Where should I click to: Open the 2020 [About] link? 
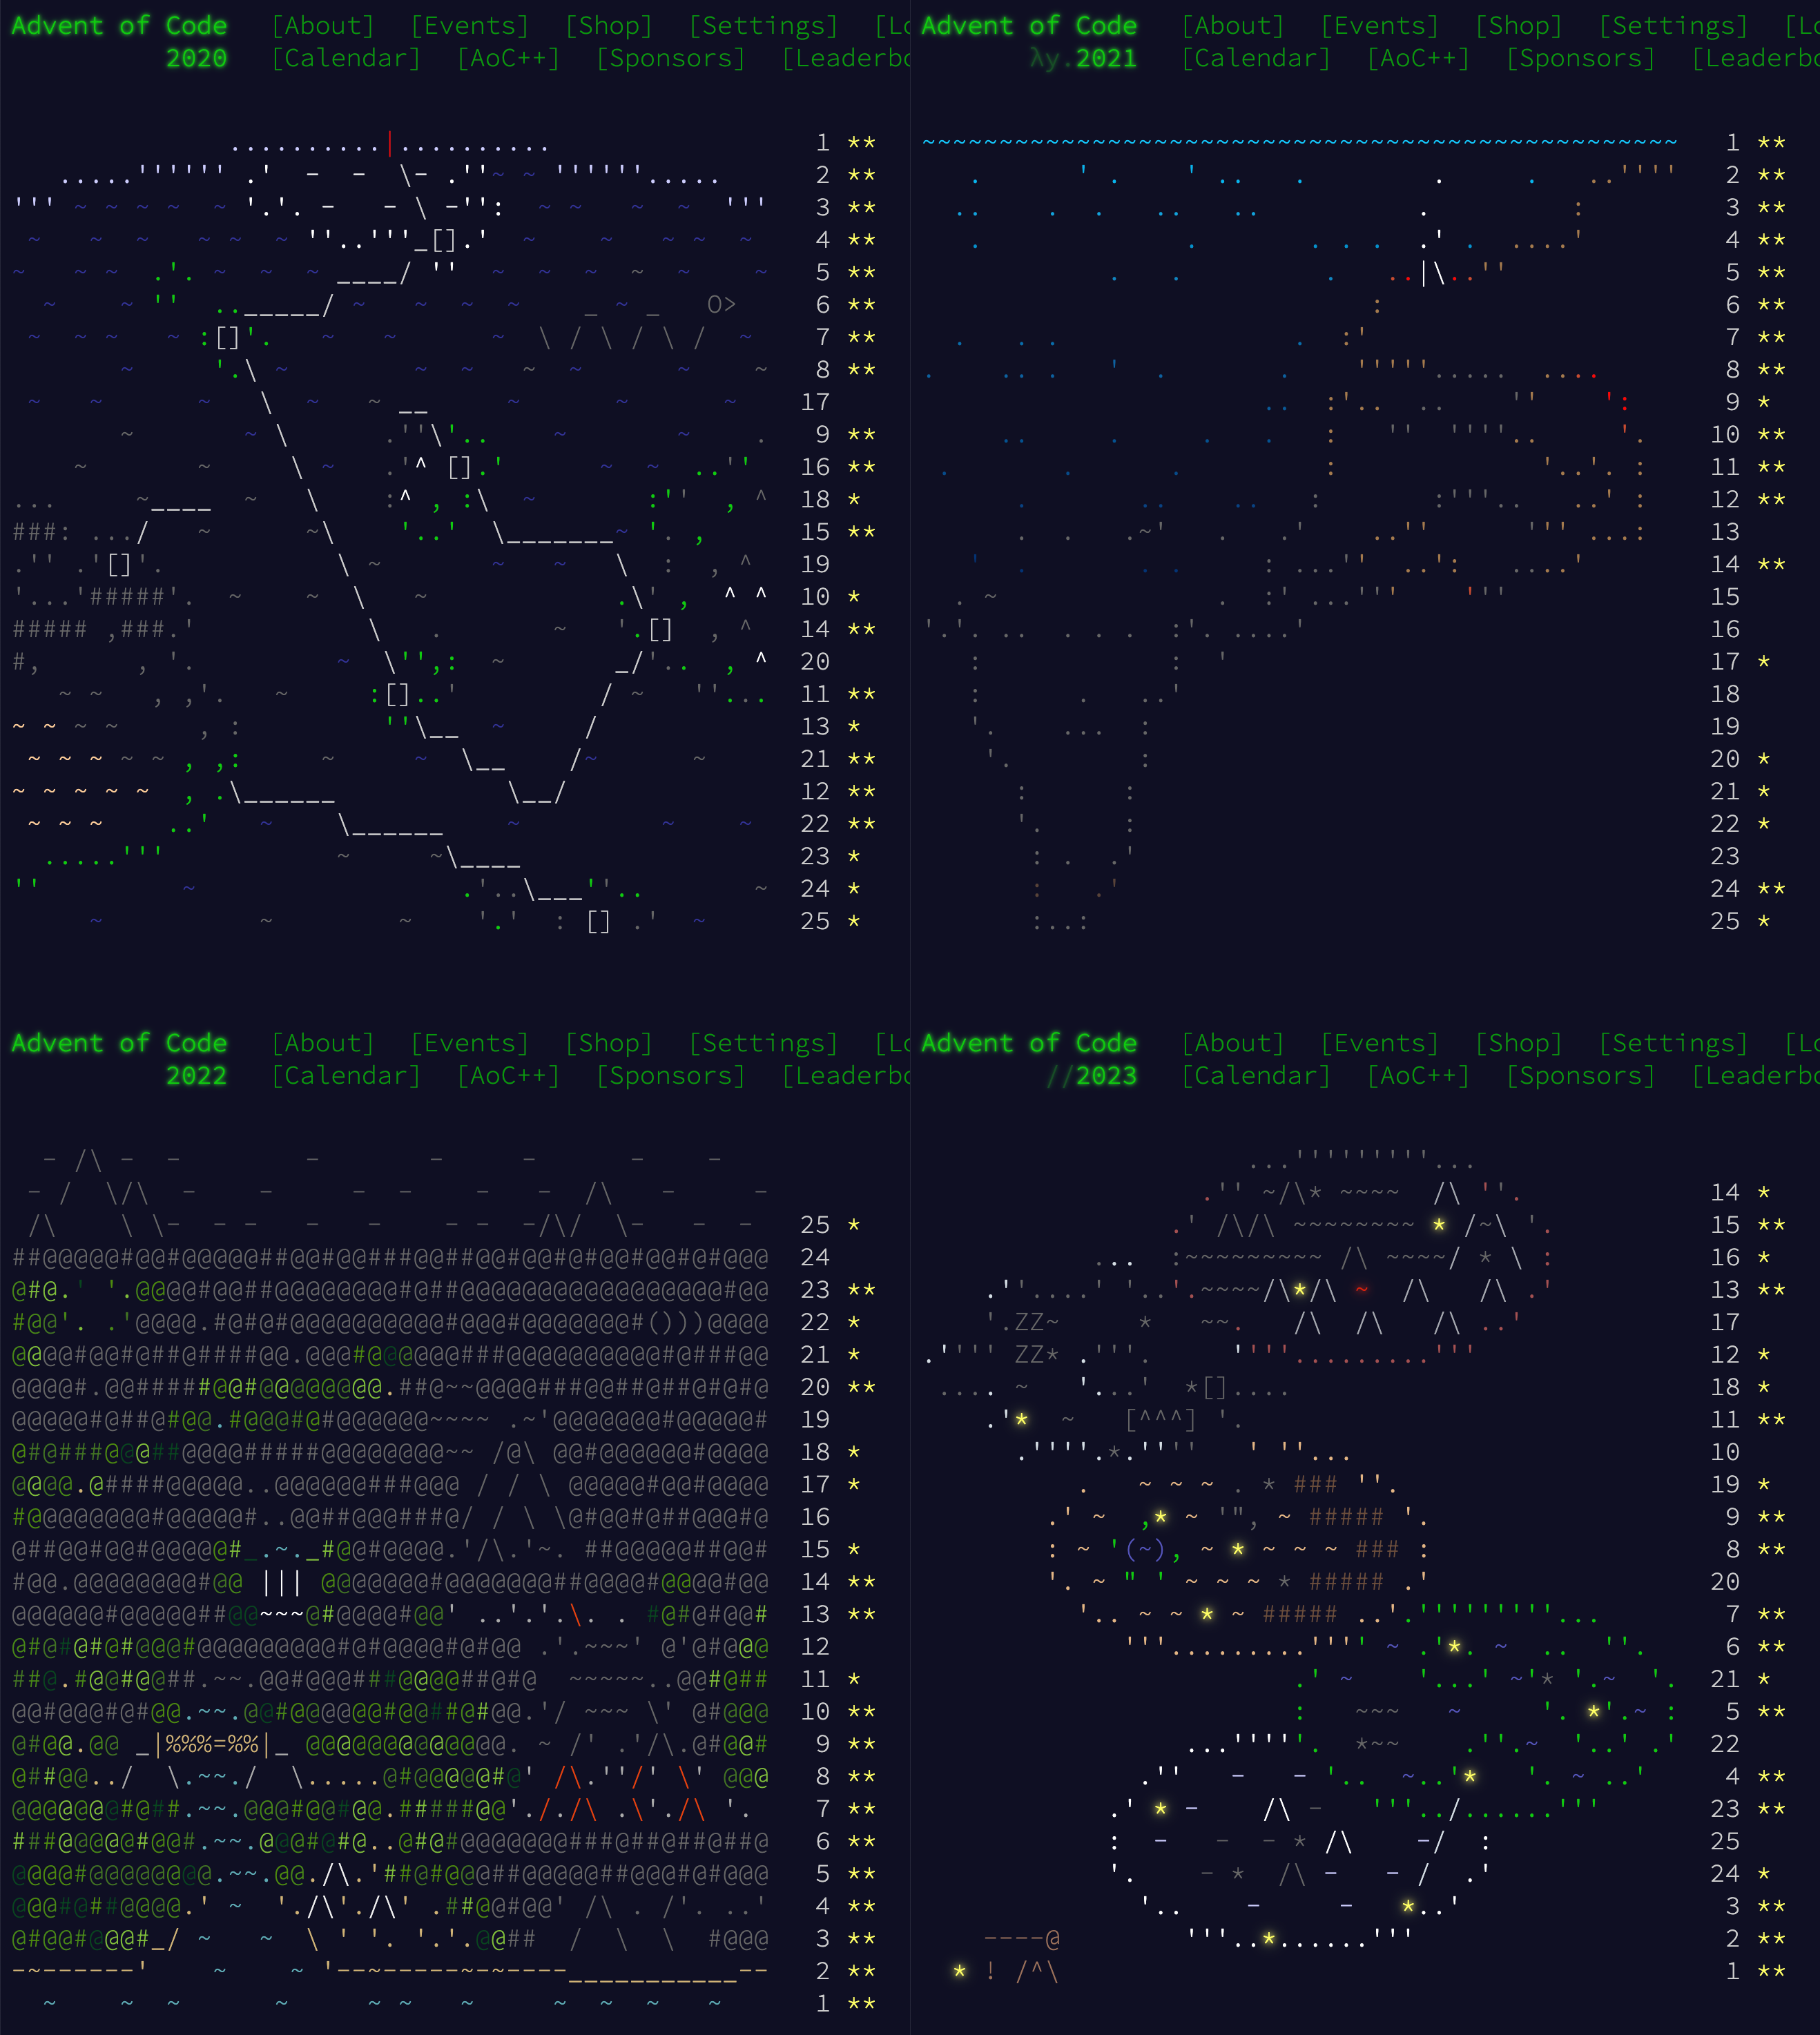(x=322, y=26)
